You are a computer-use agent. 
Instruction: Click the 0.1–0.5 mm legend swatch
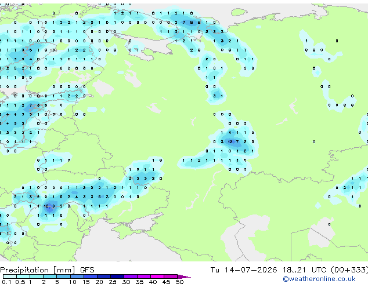coord(10,276)
